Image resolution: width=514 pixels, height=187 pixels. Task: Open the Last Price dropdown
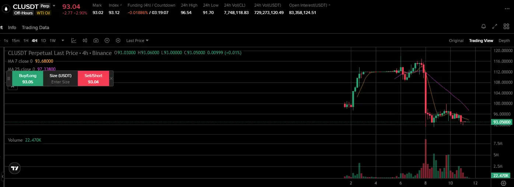click(x=137, y=41)
